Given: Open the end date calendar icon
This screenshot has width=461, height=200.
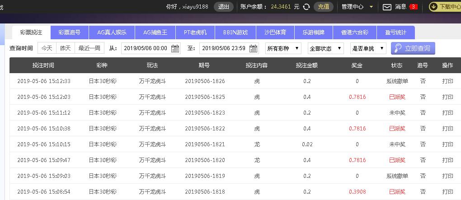Looking at the screenshot, I should (x=253, y=48).
